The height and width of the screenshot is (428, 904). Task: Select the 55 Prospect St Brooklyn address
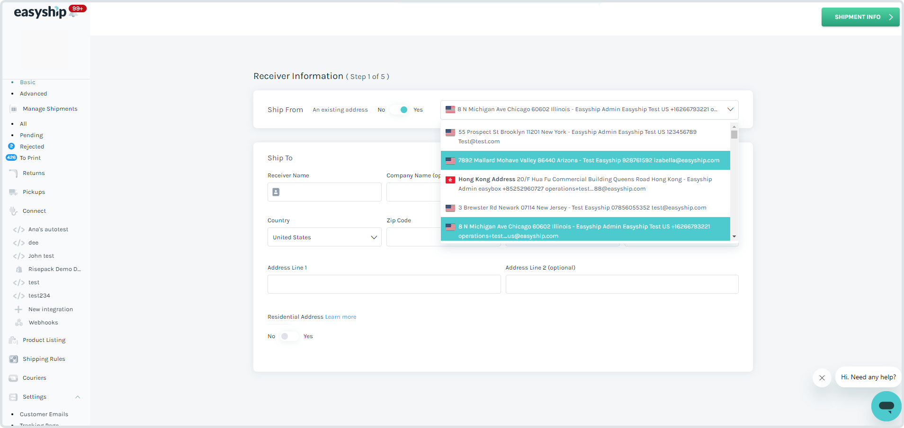pyautogui.click(x=585, y=137)
